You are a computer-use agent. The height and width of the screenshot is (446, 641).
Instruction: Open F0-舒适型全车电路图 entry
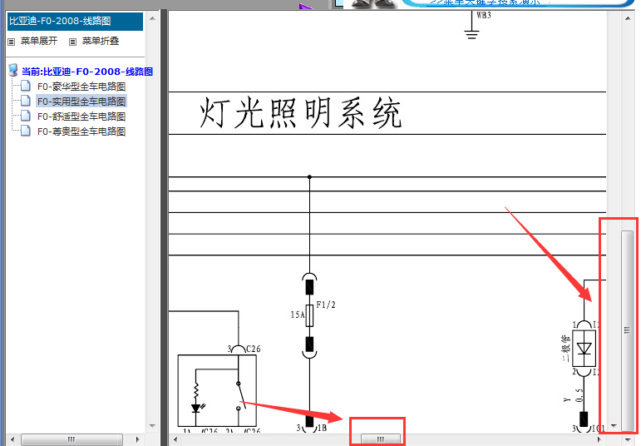click(81, 116)
